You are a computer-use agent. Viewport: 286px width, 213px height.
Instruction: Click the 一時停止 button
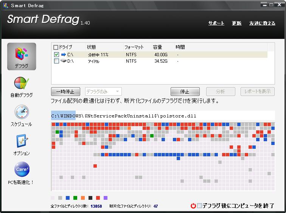tap(65, 91)
